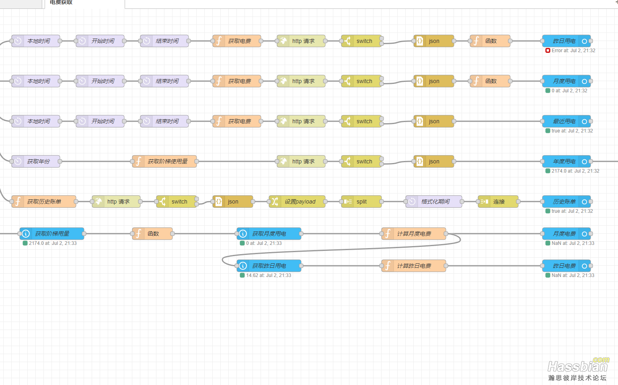Select 本地时间 node in 昨日用电 row
The height and width of the screenshot is (385, 618).
(x=36, y=41)
